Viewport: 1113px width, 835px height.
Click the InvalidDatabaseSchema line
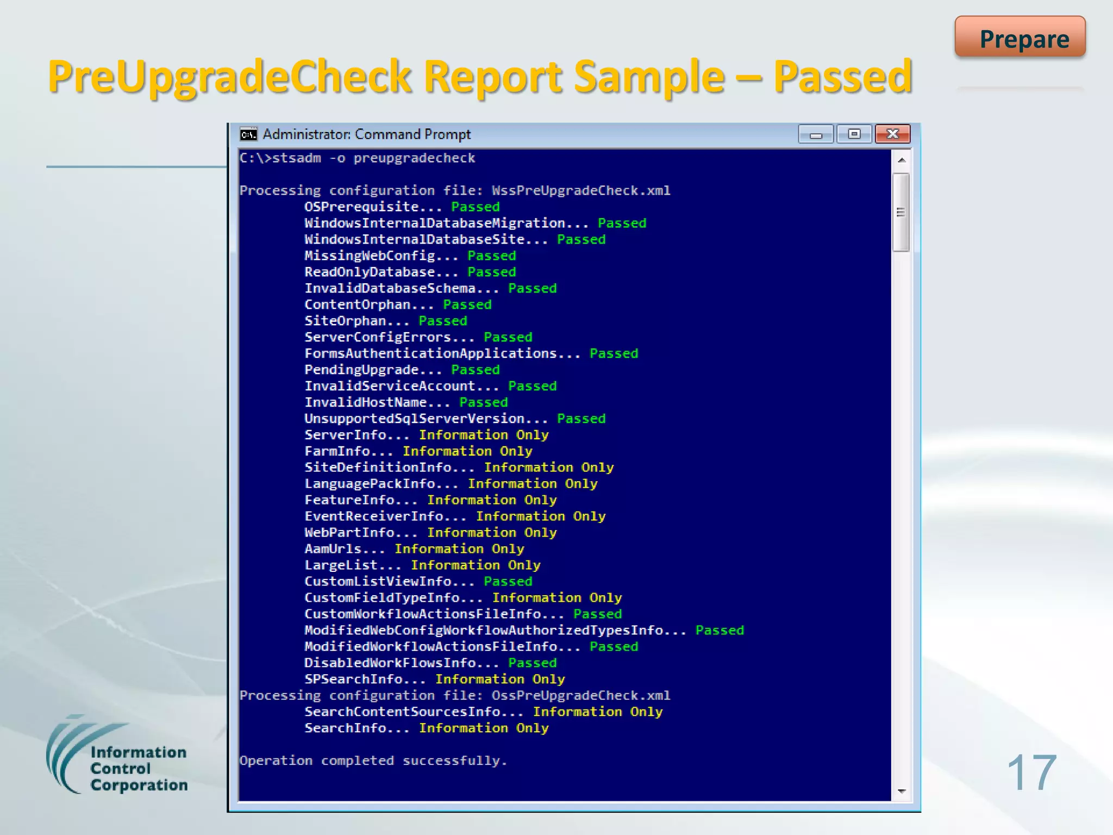430,289
